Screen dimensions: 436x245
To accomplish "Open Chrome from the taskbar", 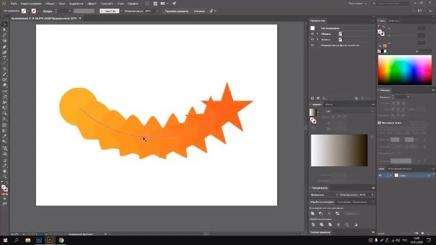I will click(61, 240).
